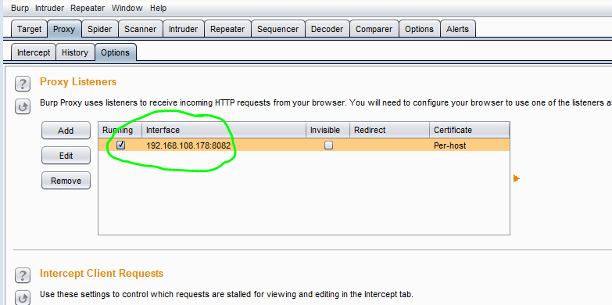
Task: Open the main Options tab
Action: pos(419,29)
